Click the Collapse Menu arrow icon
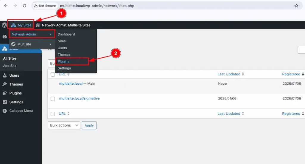 (x=5, y=111)
